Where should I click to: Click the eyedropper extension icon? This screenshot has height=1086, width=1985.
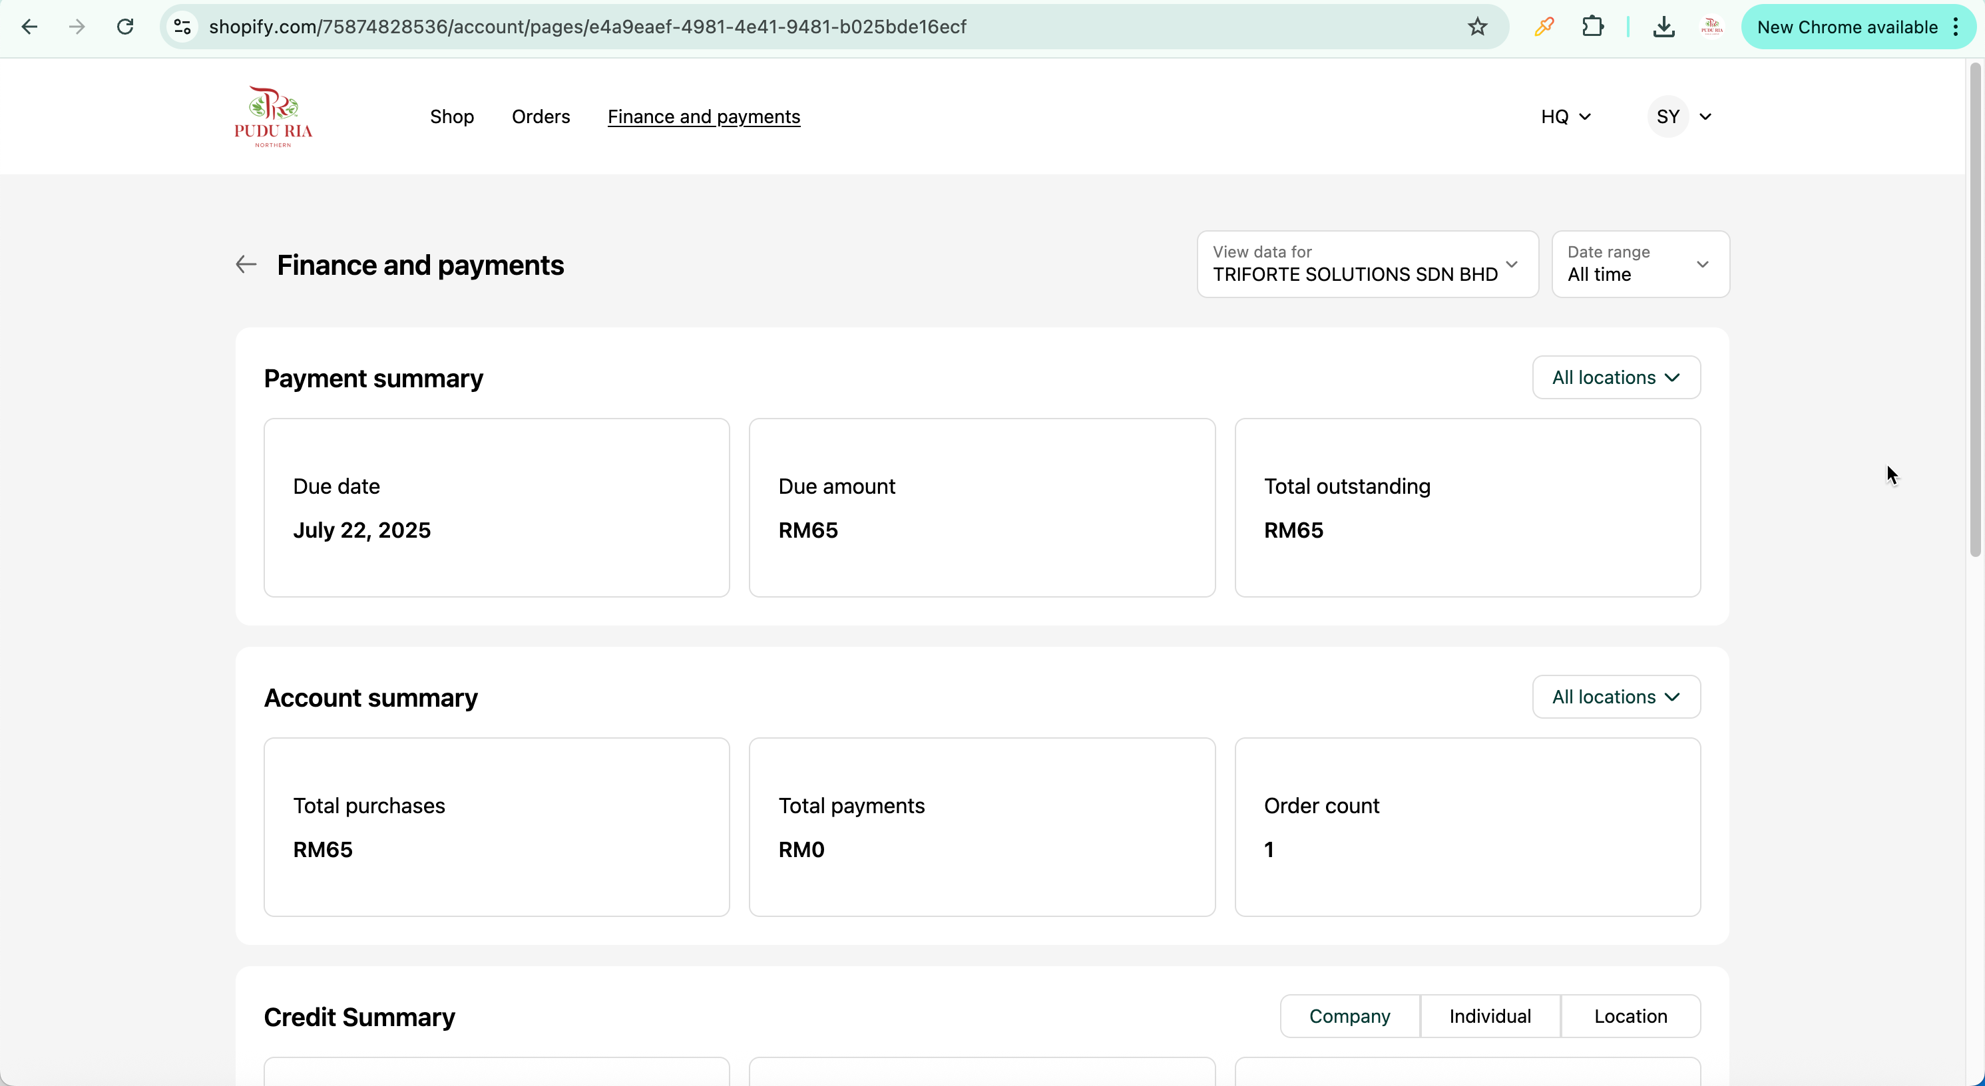(1544, 27)
